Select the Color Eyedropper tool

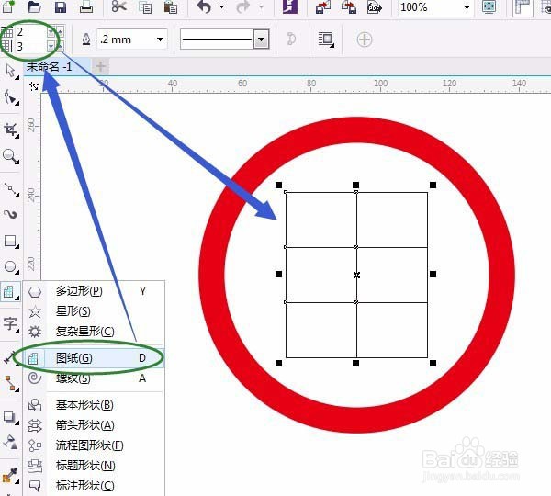point(10,475)
